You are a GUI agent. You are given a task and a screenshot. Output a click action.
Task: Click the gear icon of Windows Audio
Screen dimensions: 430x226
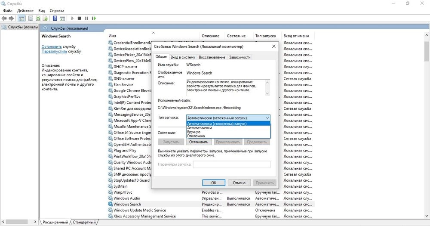pyautogui.click(x=110, y=198)
